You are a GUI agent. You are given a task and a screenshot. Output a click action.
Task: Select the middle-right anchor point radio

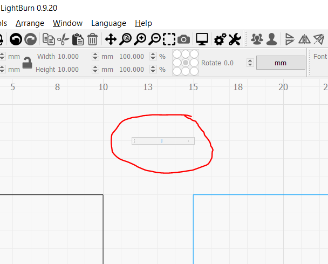pyautogui.click(x=194, y=63)
